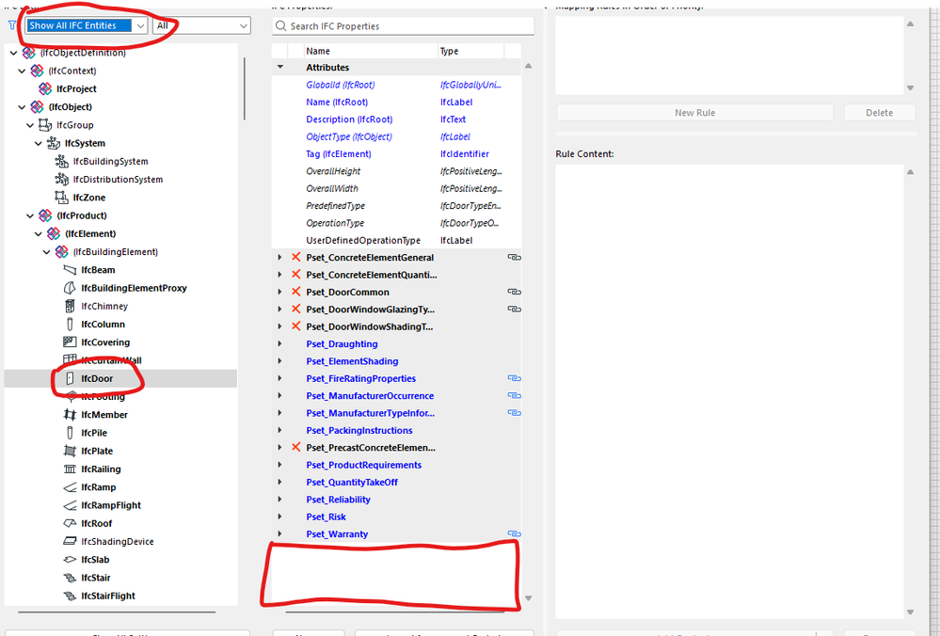The image size is (940, 636).
Task: Select the IfcRailing icon
Action: point(70,469)
